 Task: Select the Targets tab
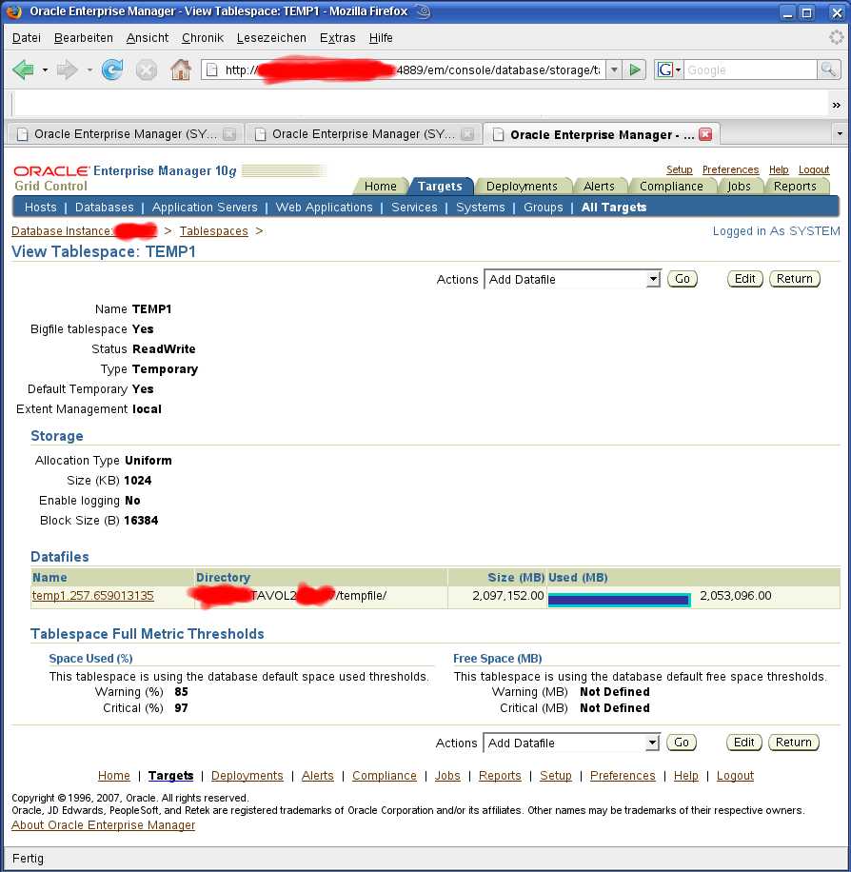[440, 187]
